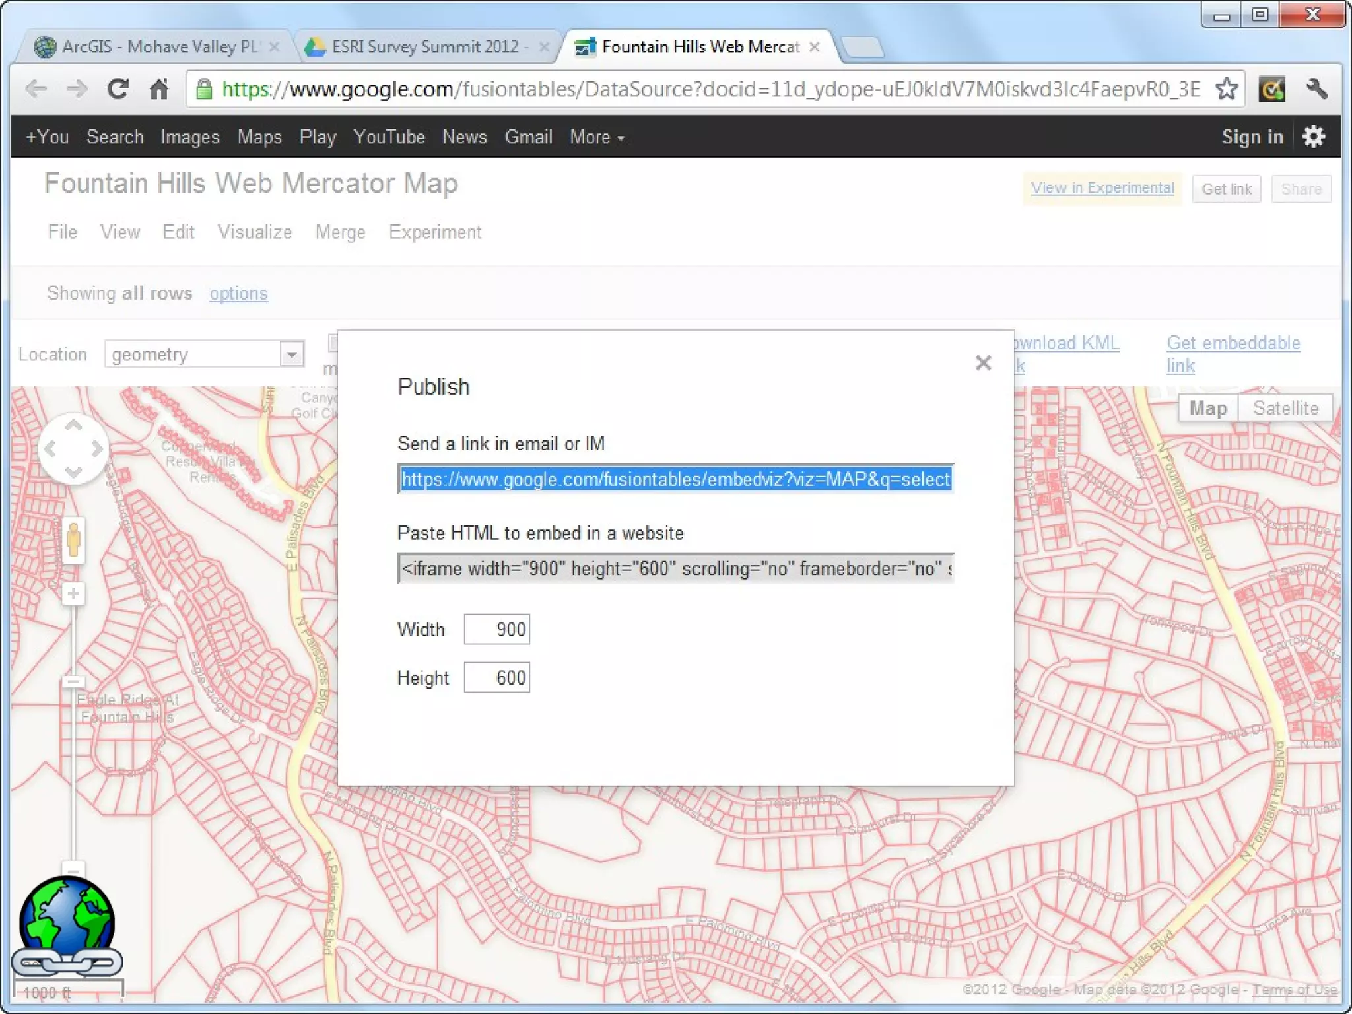The width and height of the screenshot is (1352, 1014).
Task: Bookmark page with the star icon
Action: pos(1226,88)
